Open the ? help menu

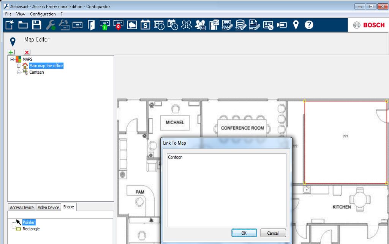point(62,14)
